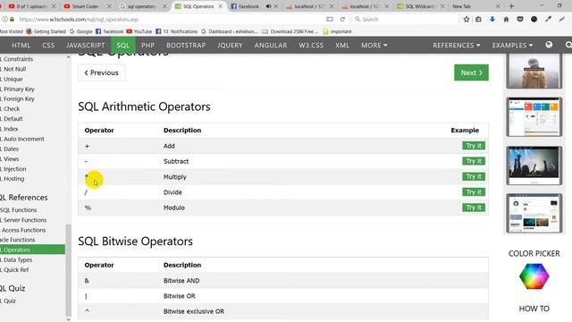Screen dimensions: 572x322
Task: Open a new browser tab with plus
Action: pos(511,6)
